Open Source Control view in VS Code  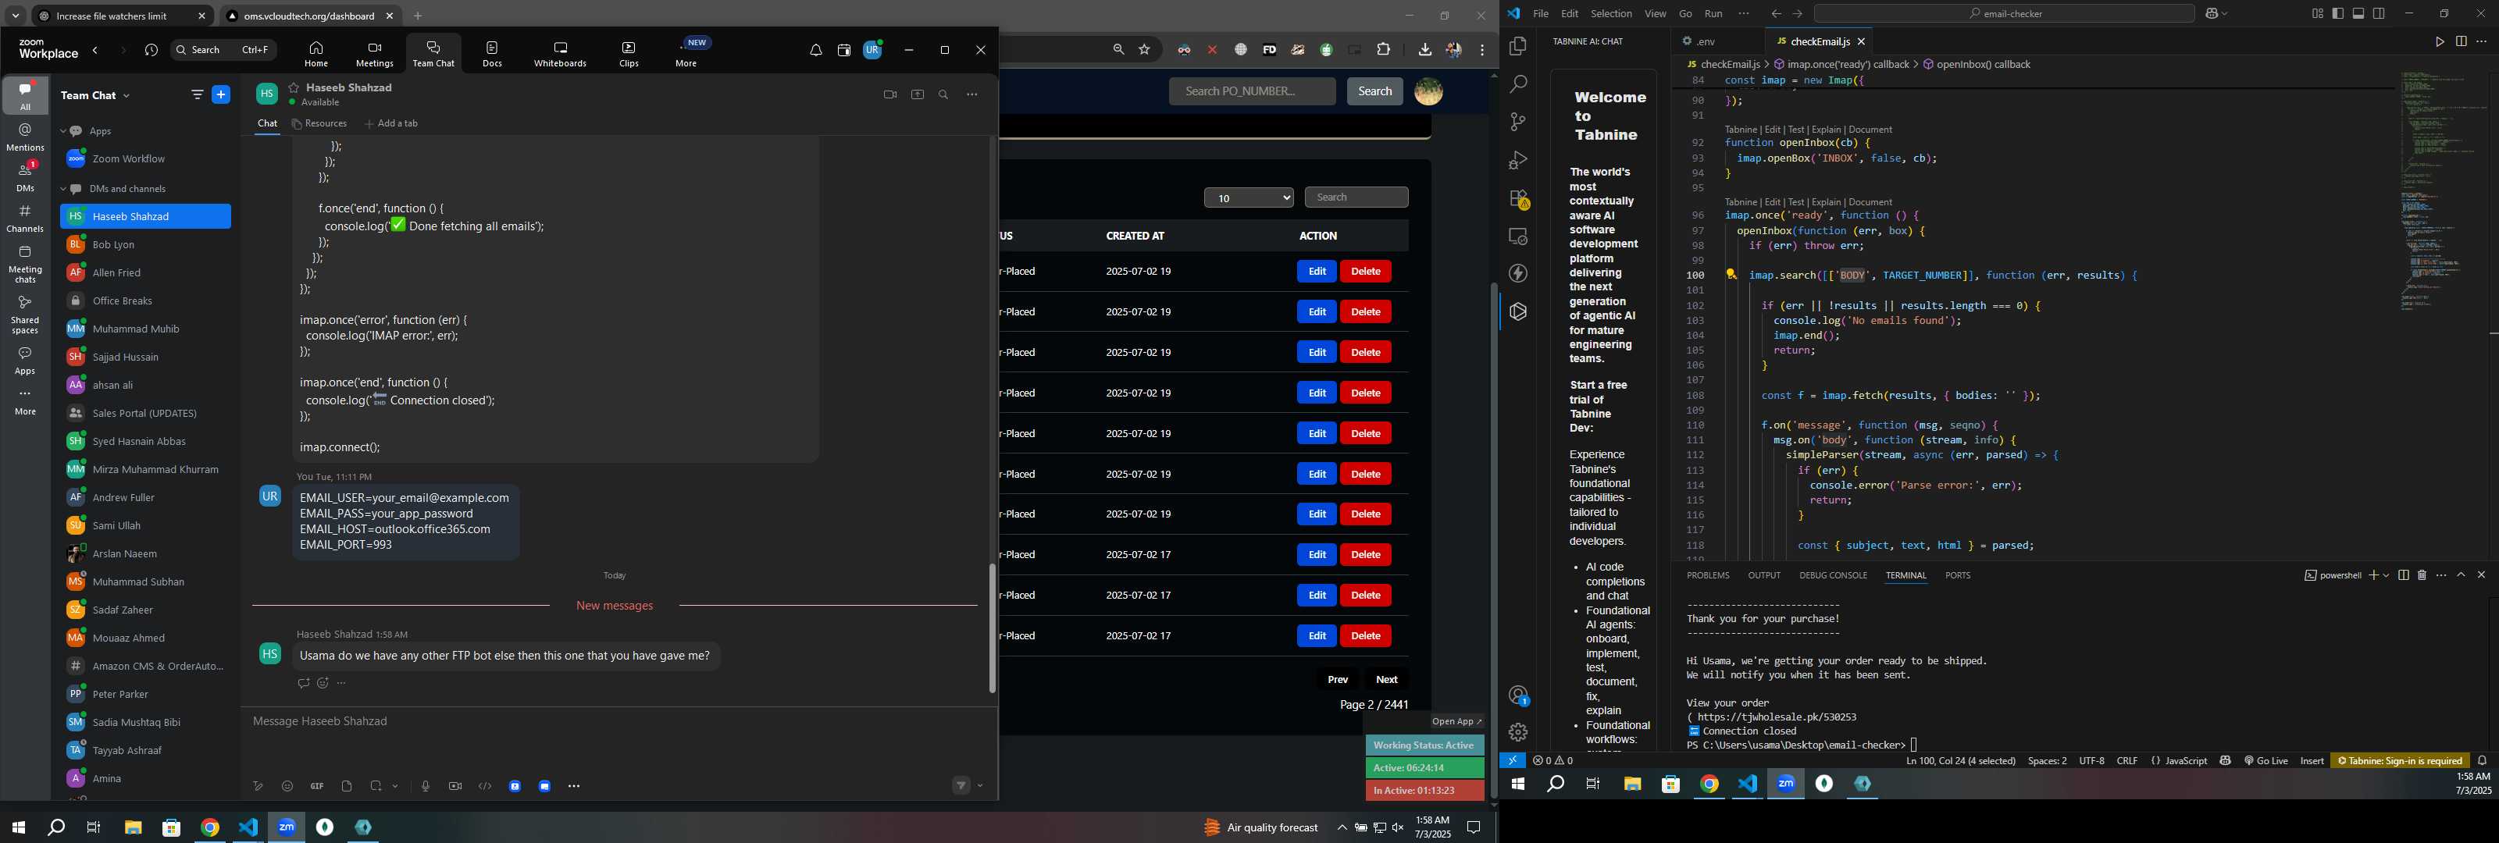(1518, 123)
